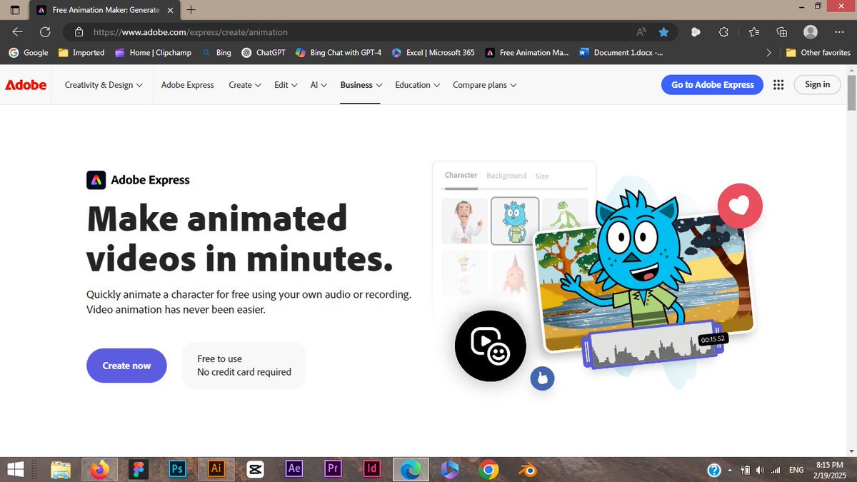Open Photoshop from the taskbar

pyautogui.click(x=177, y=469)
